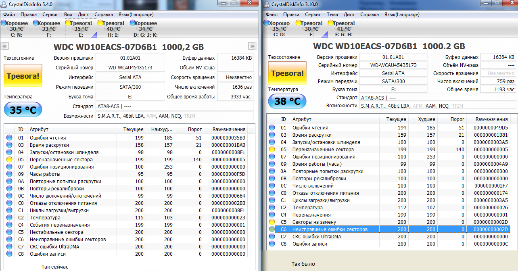Open Правка menu in CrystalDiskInfo 5.4.0
This screenshot has width=518, height=271.
[x=29, y=14]
